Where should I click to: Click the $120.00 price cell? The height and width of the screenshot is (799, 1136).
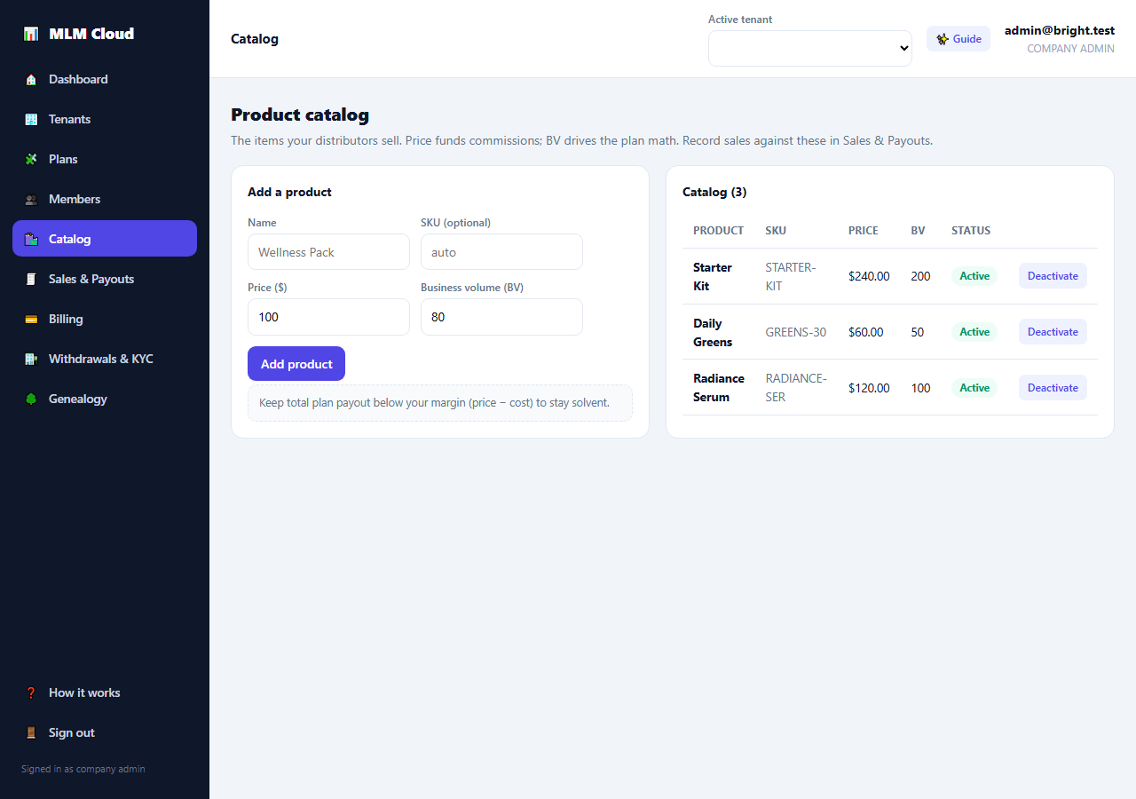pos(869,388)
